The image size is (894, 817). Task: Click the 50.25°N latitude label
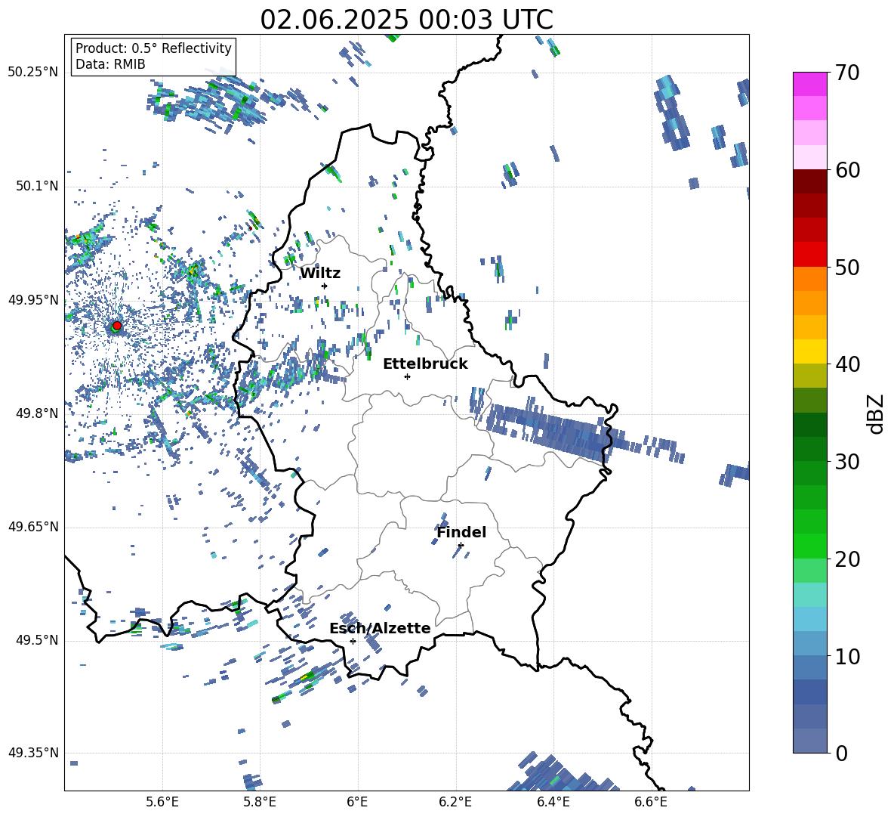[x=32, y=73]
